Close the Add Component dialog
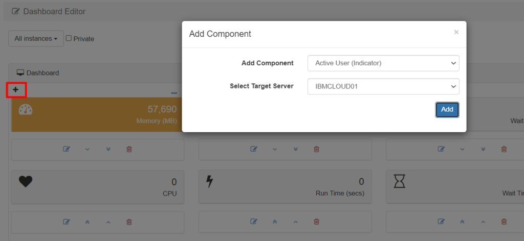Image resolution: width=524 pixels, height=241 pixels. click(x=456, y=32)
